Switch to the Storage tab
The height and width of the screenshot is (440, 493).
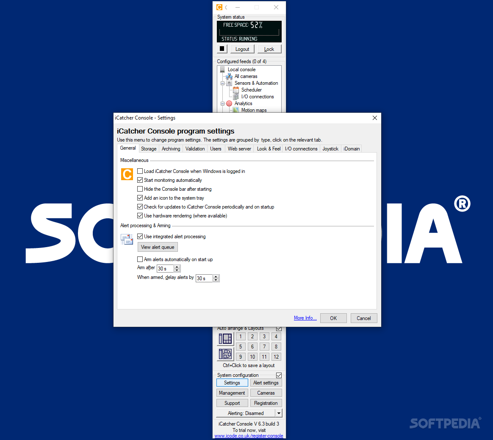[x=149, y=149]
